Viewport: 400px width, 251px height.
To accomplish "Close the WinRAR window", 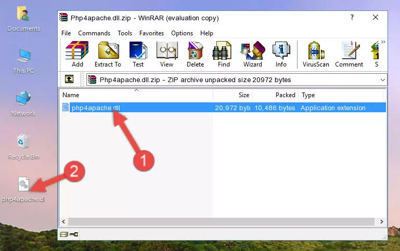I will pos(376,17).
